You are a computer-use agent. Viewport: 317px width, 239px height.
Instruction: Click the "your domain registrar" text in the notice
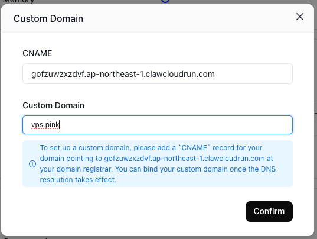click(x=76, y=169)
